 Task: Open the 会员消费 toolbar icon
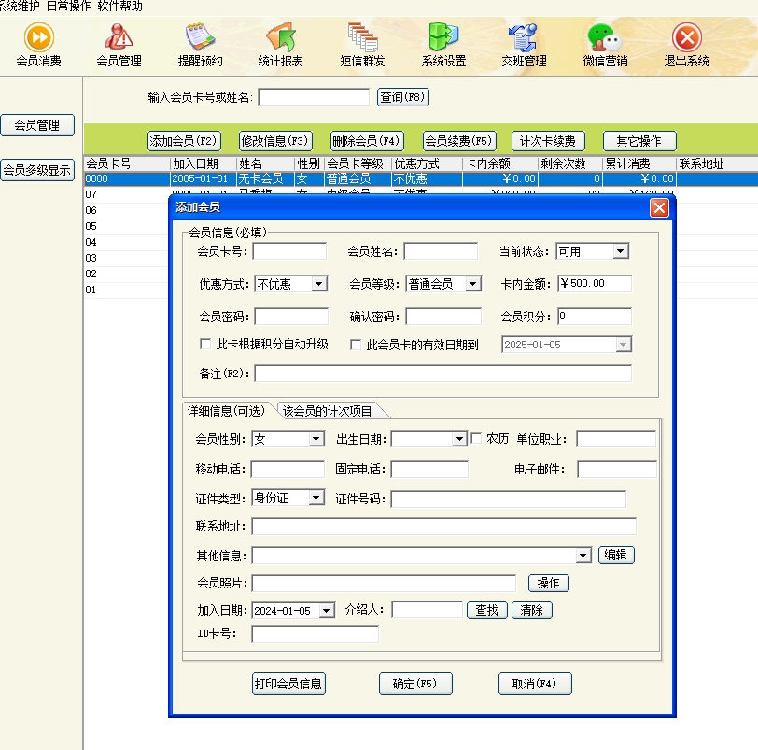pyautogui.click(x=38, y=45)
